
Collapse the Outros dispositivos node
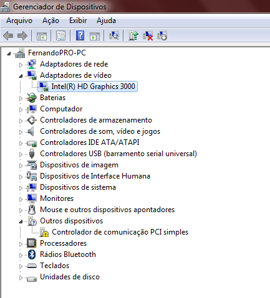pyautogui.click(x=21, y=221)
